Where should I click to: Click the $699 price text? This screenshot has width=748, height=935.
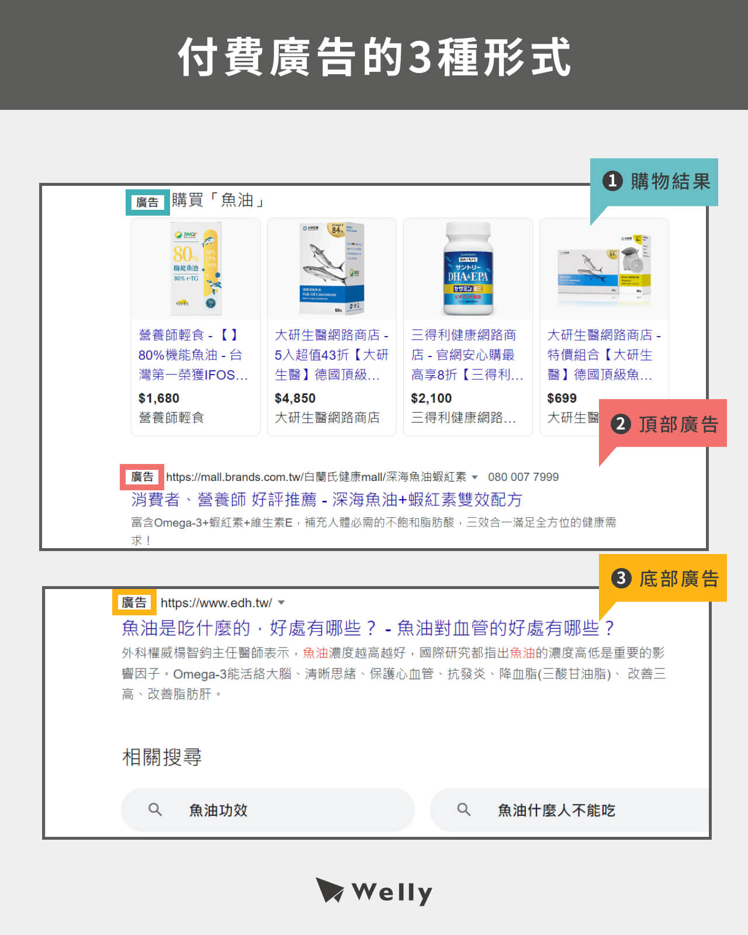[x=562, y=399]
